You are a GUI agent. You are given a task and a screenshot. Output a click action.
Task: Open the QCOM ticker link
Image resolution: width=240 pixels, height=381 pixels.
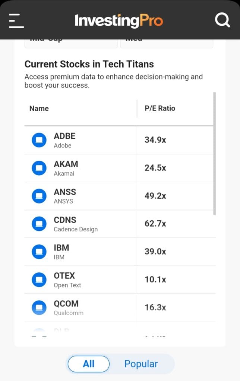(66, 304)
